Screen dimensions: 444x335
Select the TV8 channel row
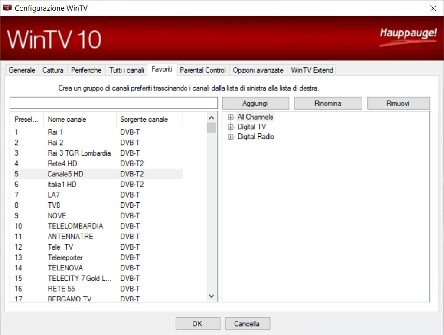pyautogui.click(x=98, y=205)
